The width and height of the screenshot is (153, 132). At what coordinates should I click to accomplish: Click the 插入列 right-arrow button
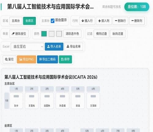104,21
